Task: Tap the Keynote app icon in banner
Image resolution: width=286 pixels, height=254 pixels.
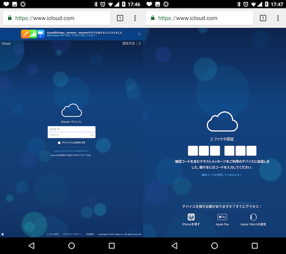Action: click(x=41, y=34)
